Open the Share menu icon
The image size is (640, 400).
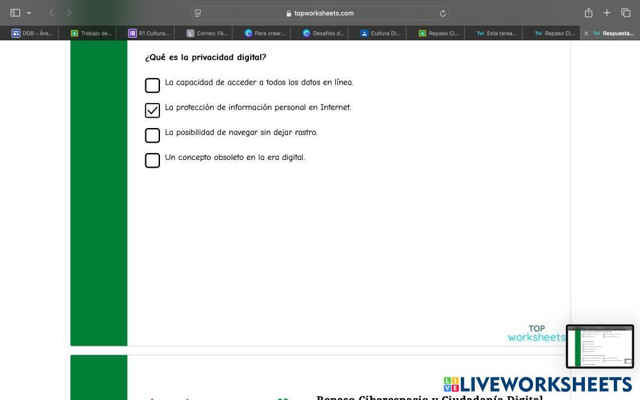tap(588, 13)
